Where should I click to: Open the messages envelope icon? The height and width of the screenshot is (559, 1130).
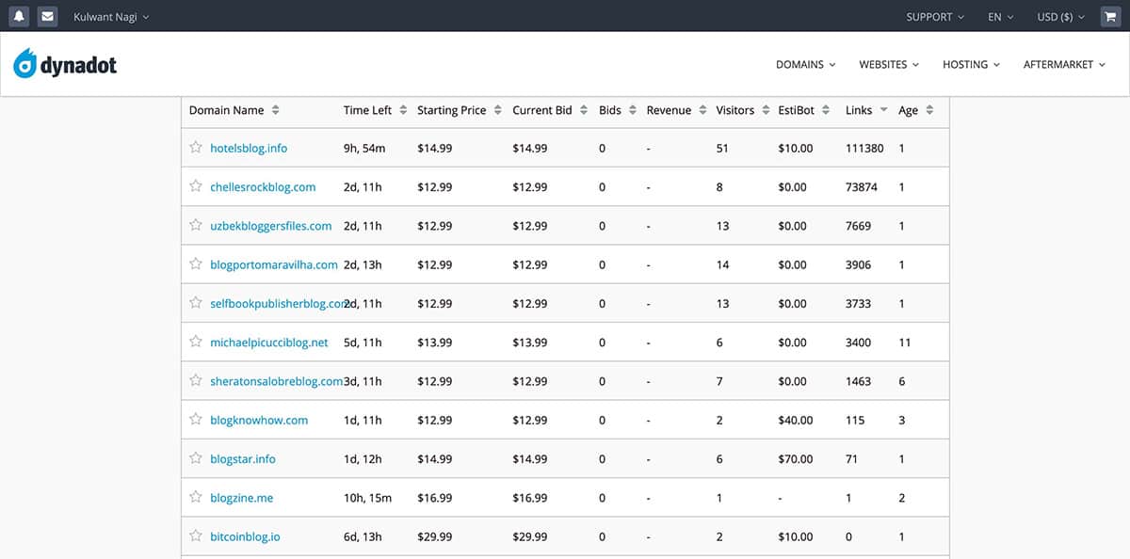pos(47,16)
